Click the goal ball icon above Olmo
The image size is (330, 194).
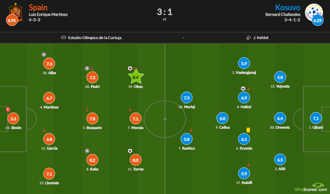[x=130, y=68]
